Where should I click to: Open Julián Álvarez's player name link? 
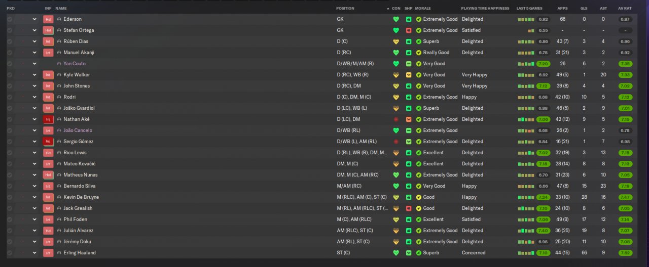(79, 231)
